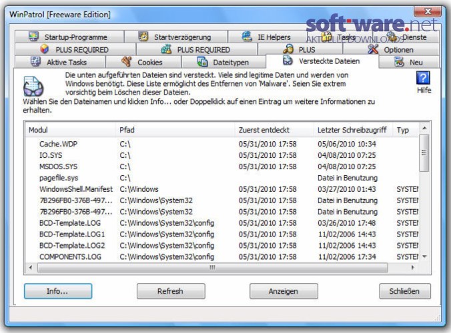The image size is (451, 333).
Task: Open the Startup-Programme tab
Action: coord(69,37)
